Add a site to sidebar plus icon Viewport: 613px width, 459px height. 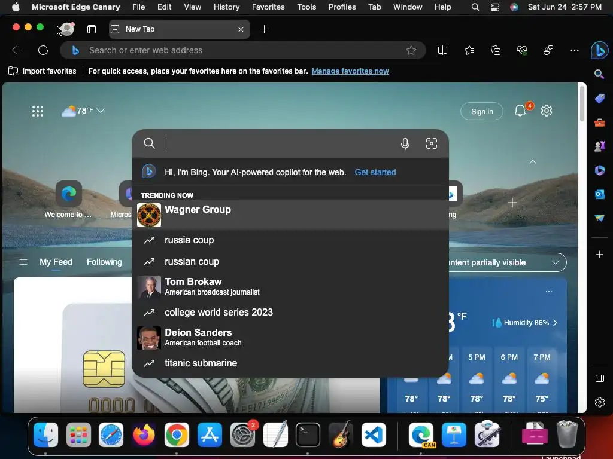pyautogui.click(x=600, y=255)
